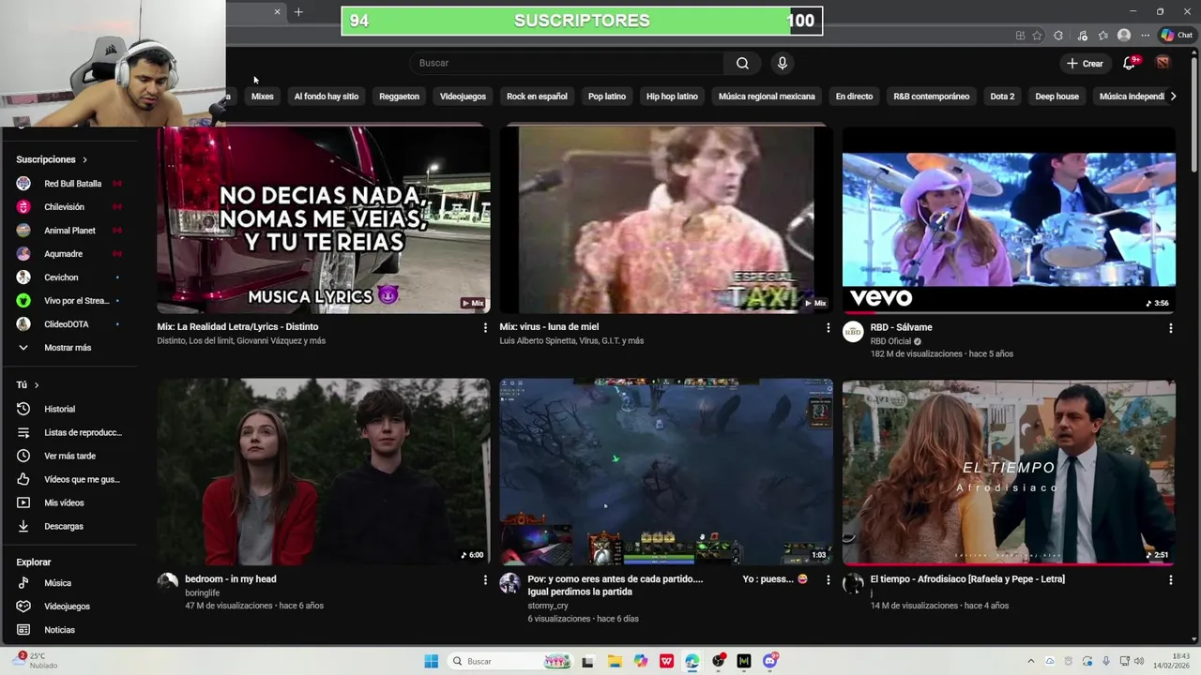Open browser profile icon in toolbar
The height and width of the screenshot is (675, 1201).
(1124, 36)
